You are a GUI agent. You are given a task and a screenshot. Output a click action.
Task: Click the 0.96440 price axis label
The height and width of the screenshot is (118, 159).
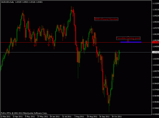[156, 96]
